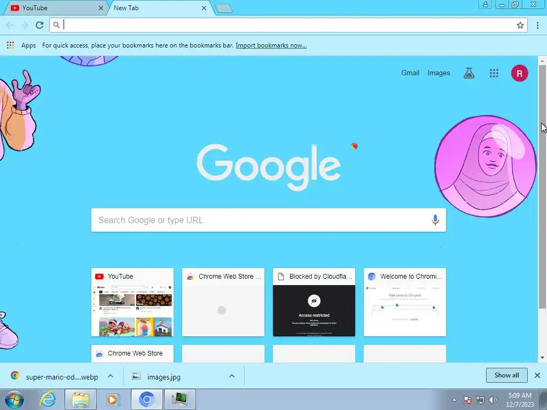Screen dimensions: 547x410
Task: Open Windows Explorer from the taskbar
Action: [x=81, y=399]
